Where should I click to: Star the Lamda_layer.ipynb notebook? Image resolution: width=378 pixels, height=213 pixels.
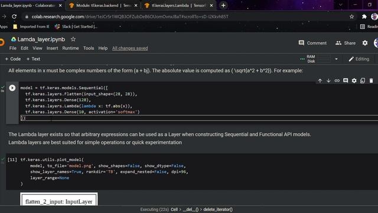click(x=73, y=39)
